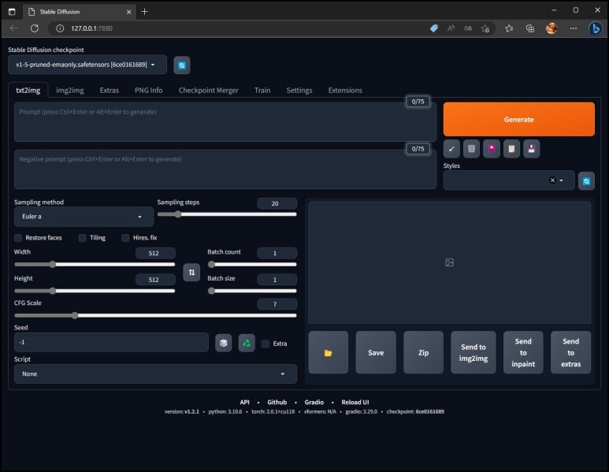Open the output folder icon button
Viewport: 609px width, 472px height.
[x=329, y=352]
